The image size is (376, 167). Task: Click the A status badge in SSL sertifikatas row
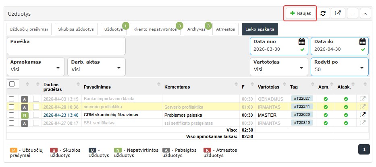pos(25,124)
